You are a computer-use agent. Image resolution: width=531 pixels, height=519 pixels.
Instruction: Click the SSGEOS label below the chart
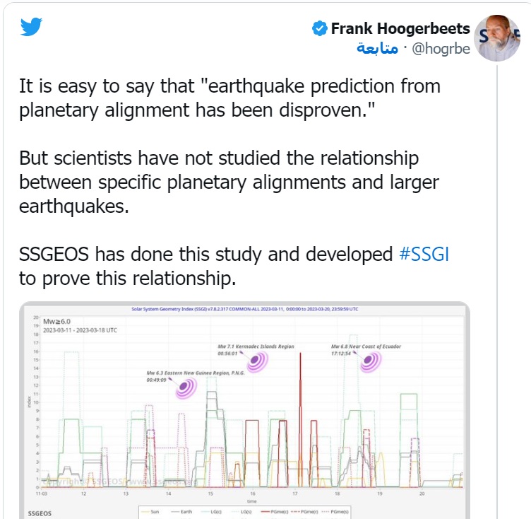[40, 512]
